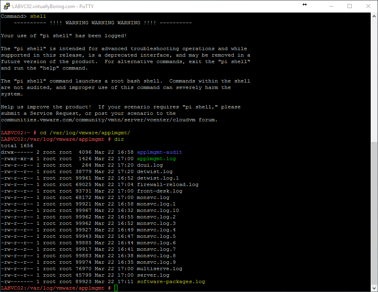Open the PuTTY system menu icon

pos(7,6)
